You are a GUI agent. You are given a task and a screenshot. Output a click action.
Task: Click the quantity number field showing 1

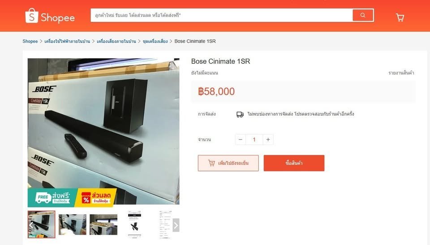click(254, 140)
